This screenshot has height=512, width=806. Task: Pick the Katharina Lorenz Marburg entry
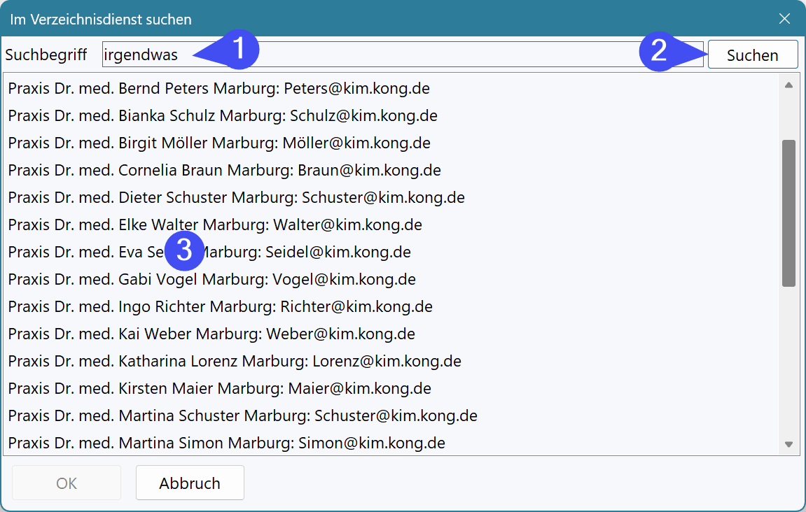[235, 362]
